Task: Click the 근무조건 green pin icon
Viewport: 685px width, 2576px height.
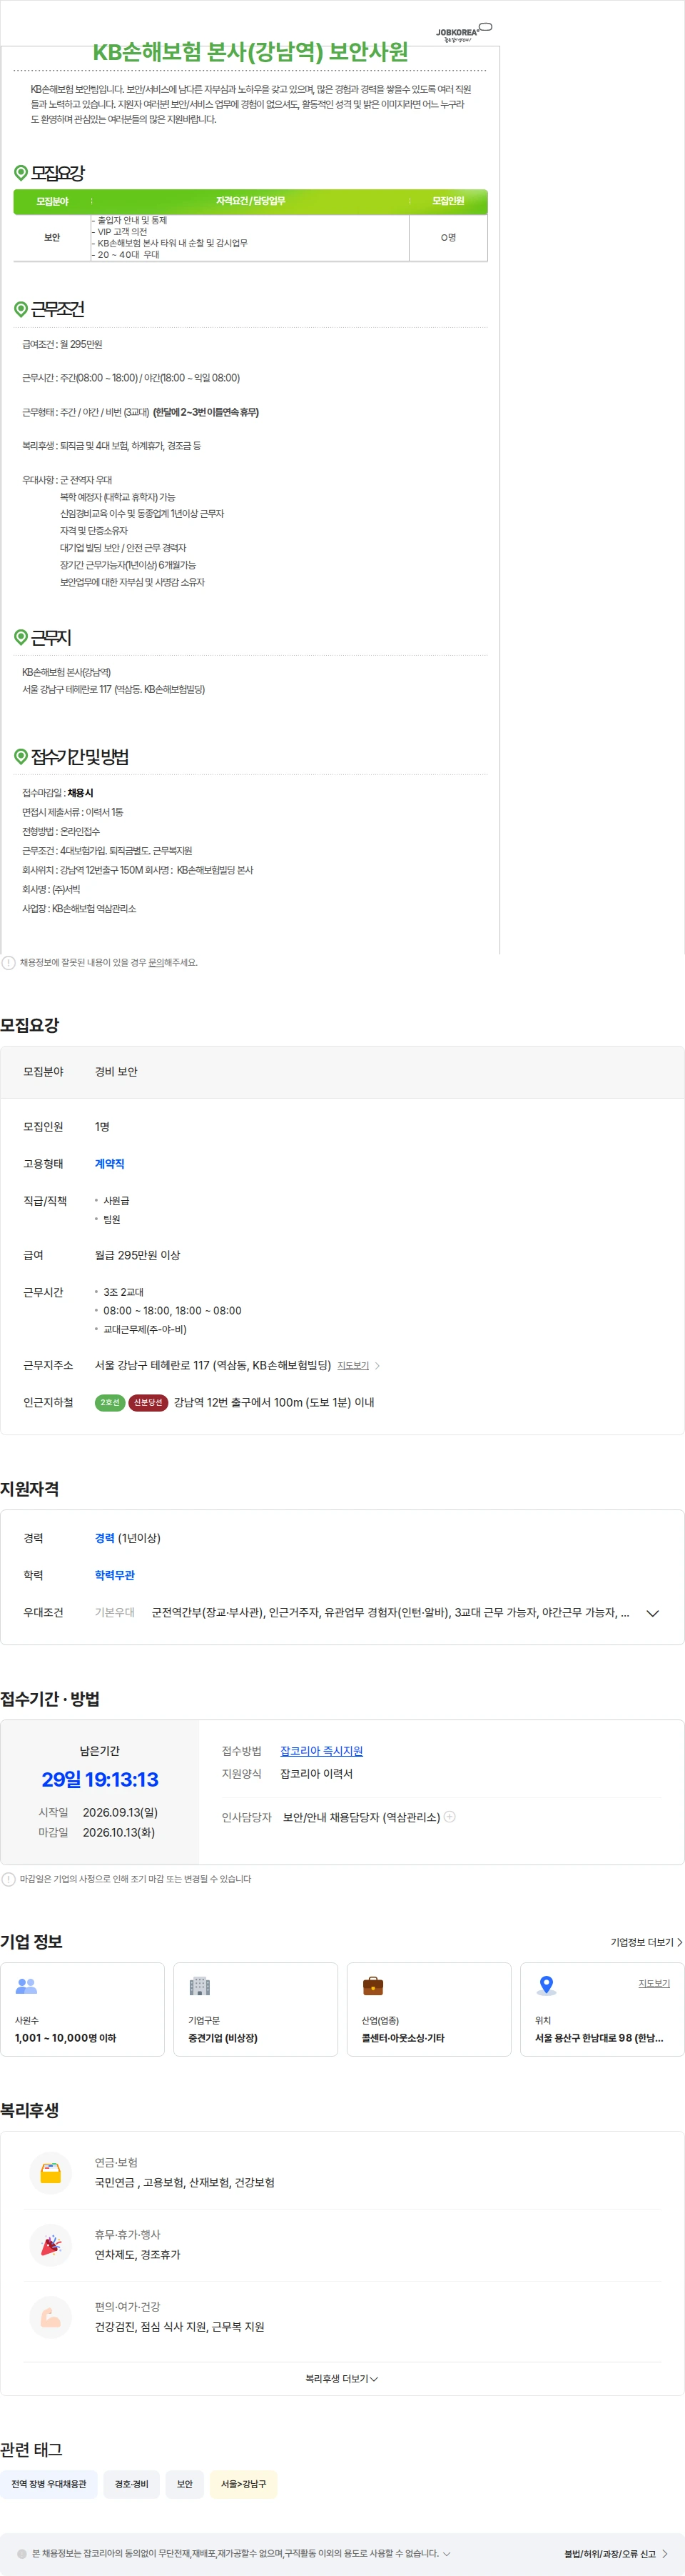Action: click(x=21, y=309)
